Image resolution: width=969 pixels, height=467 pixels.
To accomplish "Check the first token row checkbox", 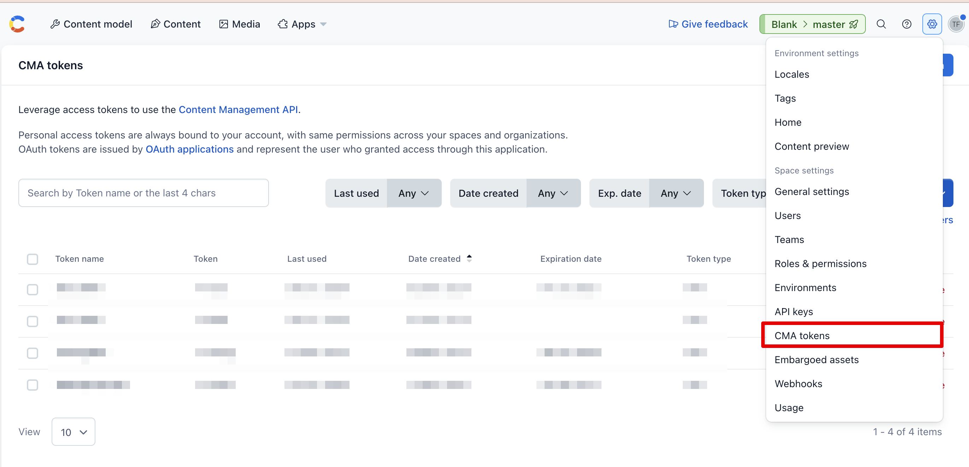I will [x=33, y=290].
